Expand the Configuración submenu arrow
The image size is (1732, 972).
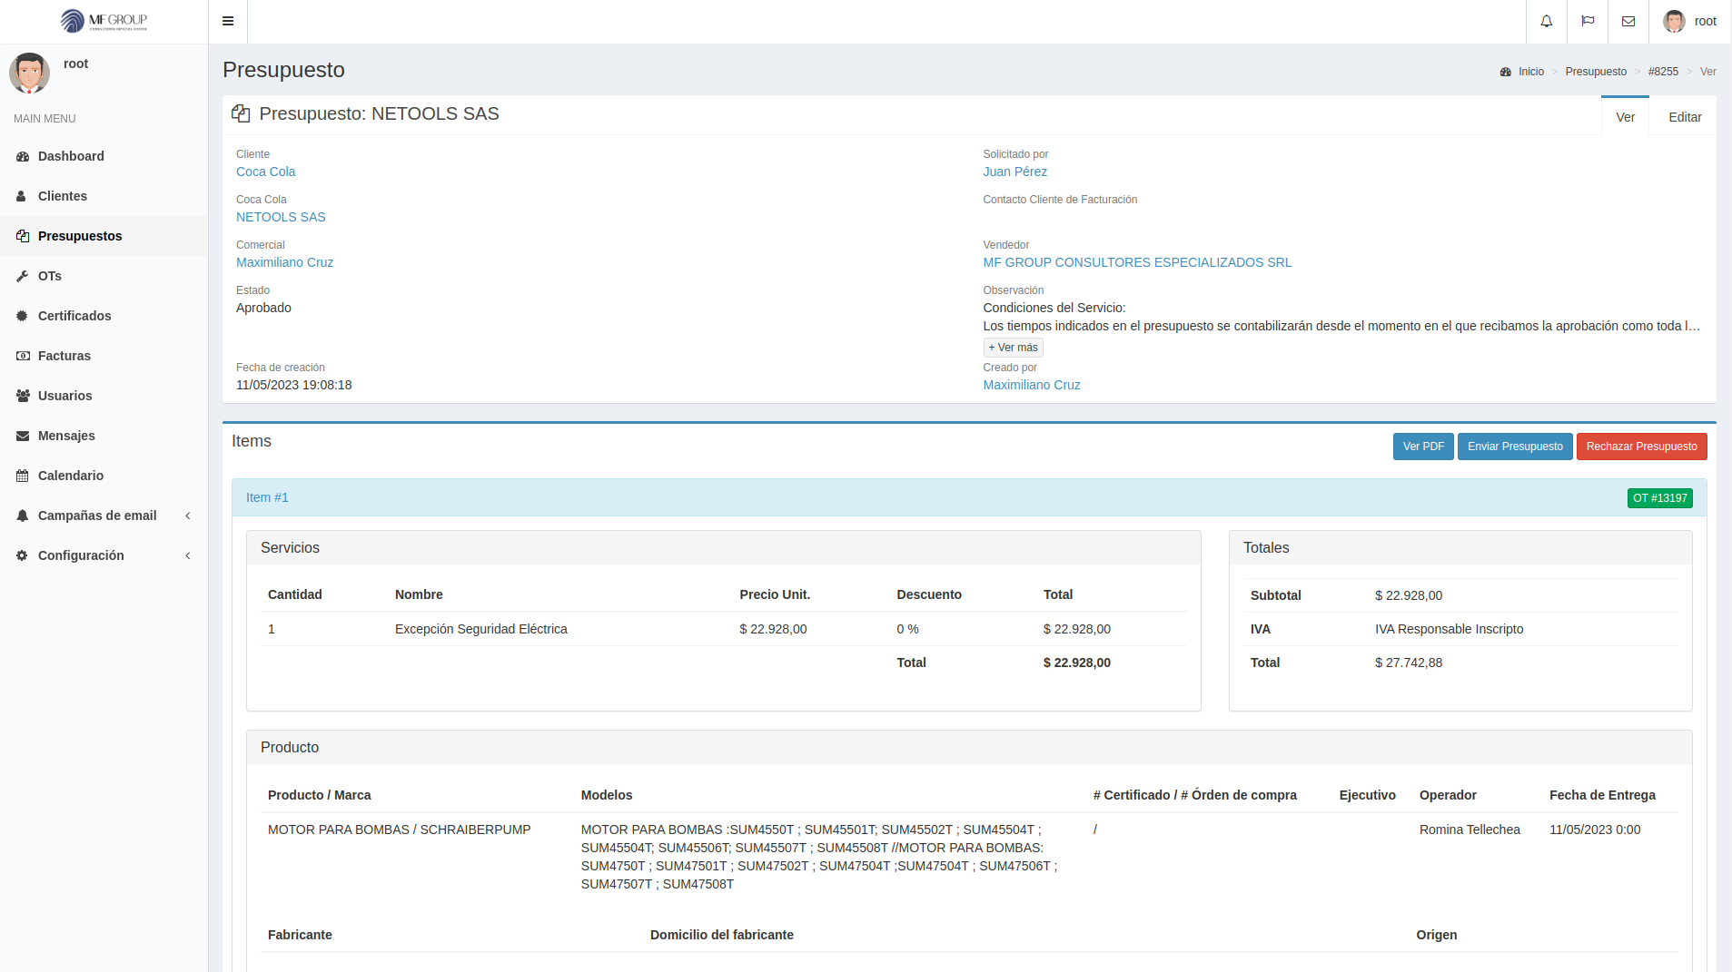[188, 555]
